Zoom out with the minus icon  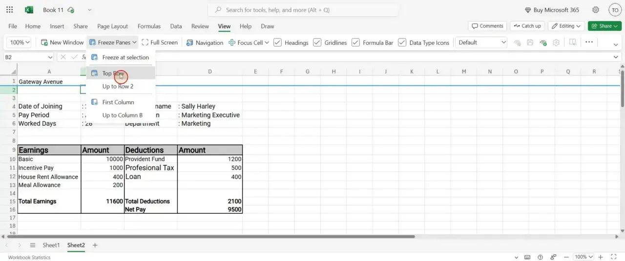[566, 257]
